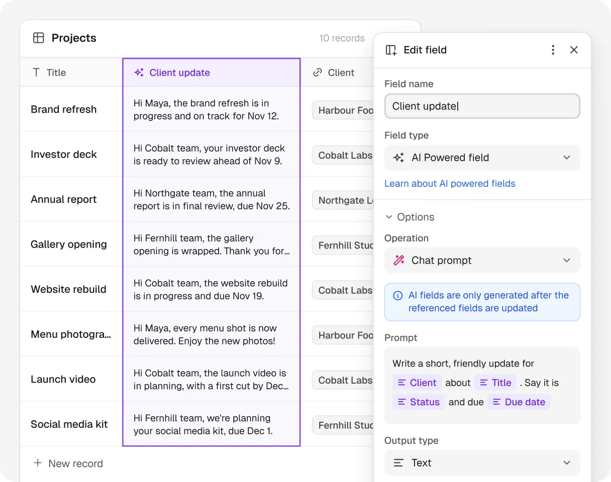Image resolution: width=611 pixels, height=482 pixels.
Task: Click the text lines icon in Output type
Action: coord(398,463)
